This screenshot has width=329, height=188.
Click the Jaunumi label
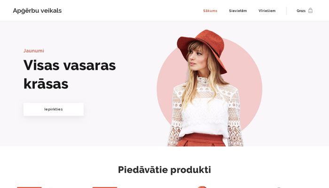click(x=34, y=51)
